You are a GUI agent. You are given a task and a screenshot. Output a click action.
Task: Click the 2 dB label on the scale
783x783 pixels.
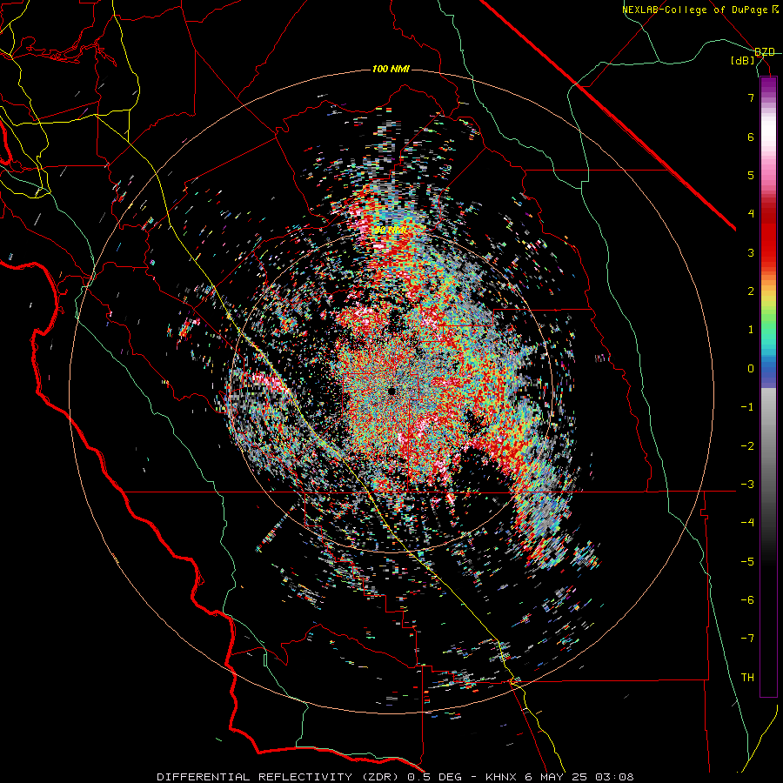click(x=751, y=291)
